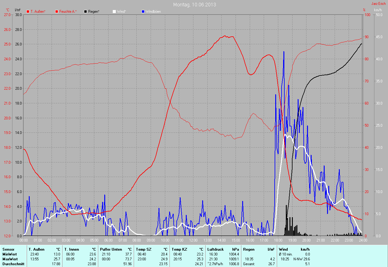Click the Puffer Unten average '51.96'
The width and height of the screenshot is (388, 267).
(x=128, y=264)
